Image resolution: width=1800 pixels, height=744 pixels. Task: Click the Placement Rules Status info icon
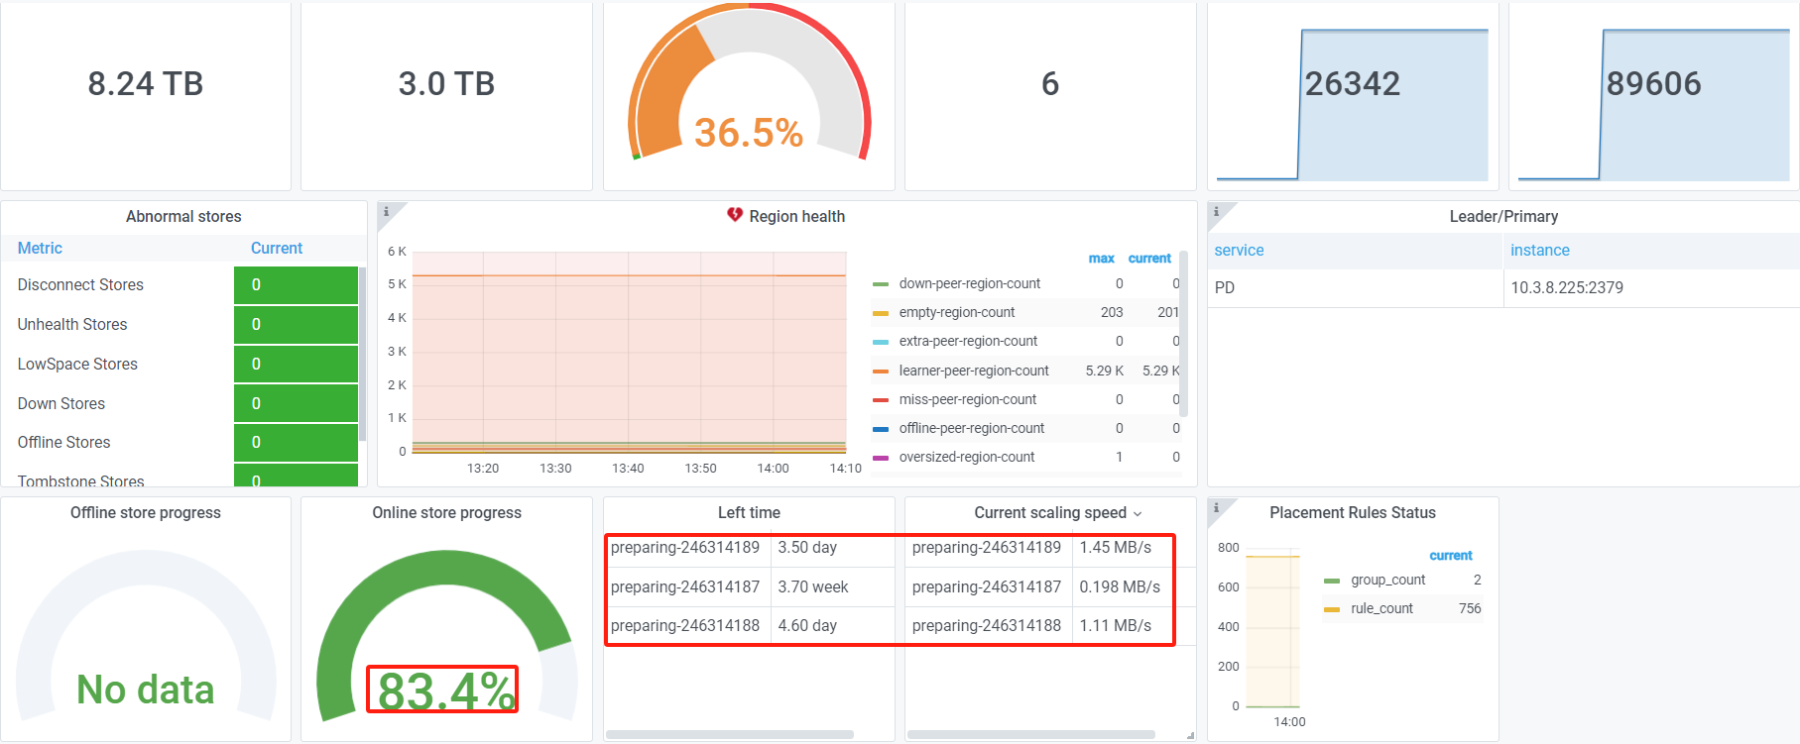point(1216,507)
